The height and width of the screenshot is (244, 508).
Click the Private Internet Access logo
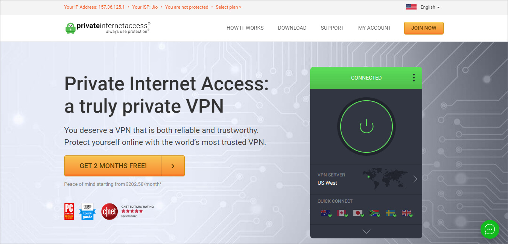point(108,28)
